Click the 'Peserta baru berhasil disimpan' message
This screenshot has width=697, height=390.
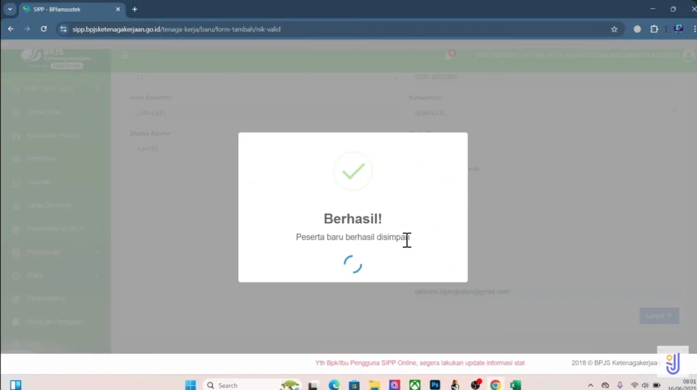353,237
